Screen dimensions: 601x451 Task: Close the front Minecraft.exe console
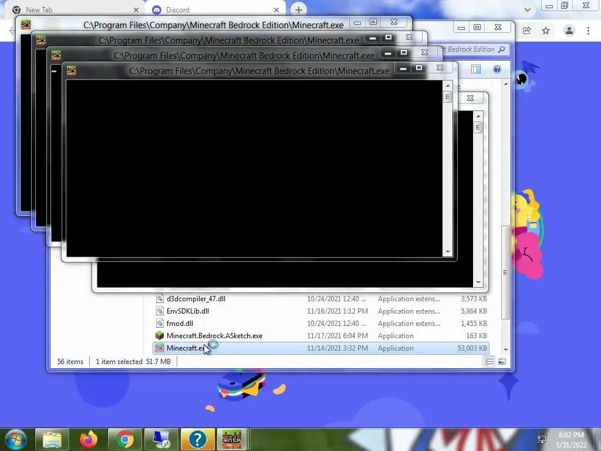point(440,68)
